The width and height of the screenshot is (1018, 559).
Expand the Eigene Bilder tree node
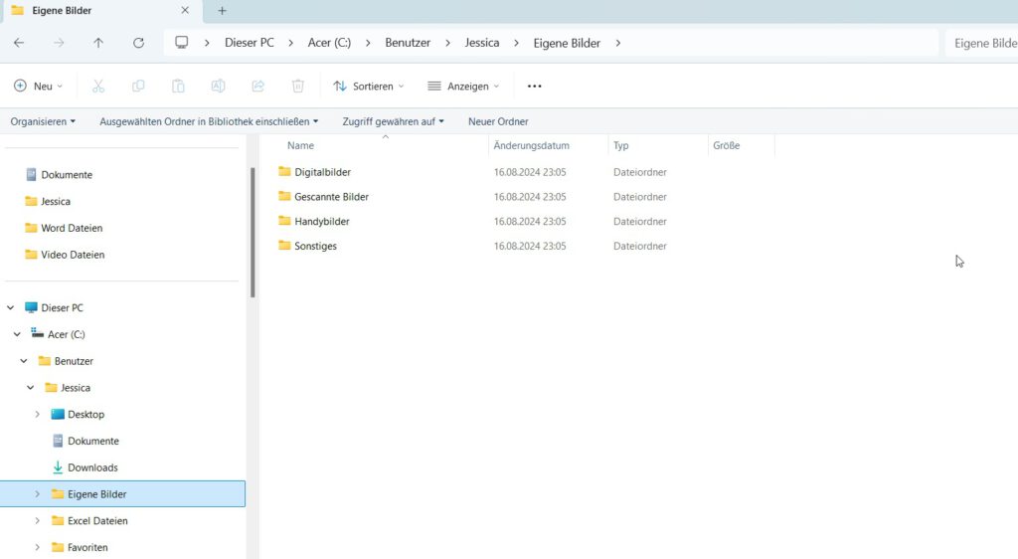37,494
